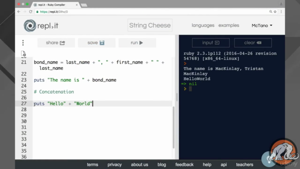
Task: Open the privacy link
Action: click(x=114, y=165)
